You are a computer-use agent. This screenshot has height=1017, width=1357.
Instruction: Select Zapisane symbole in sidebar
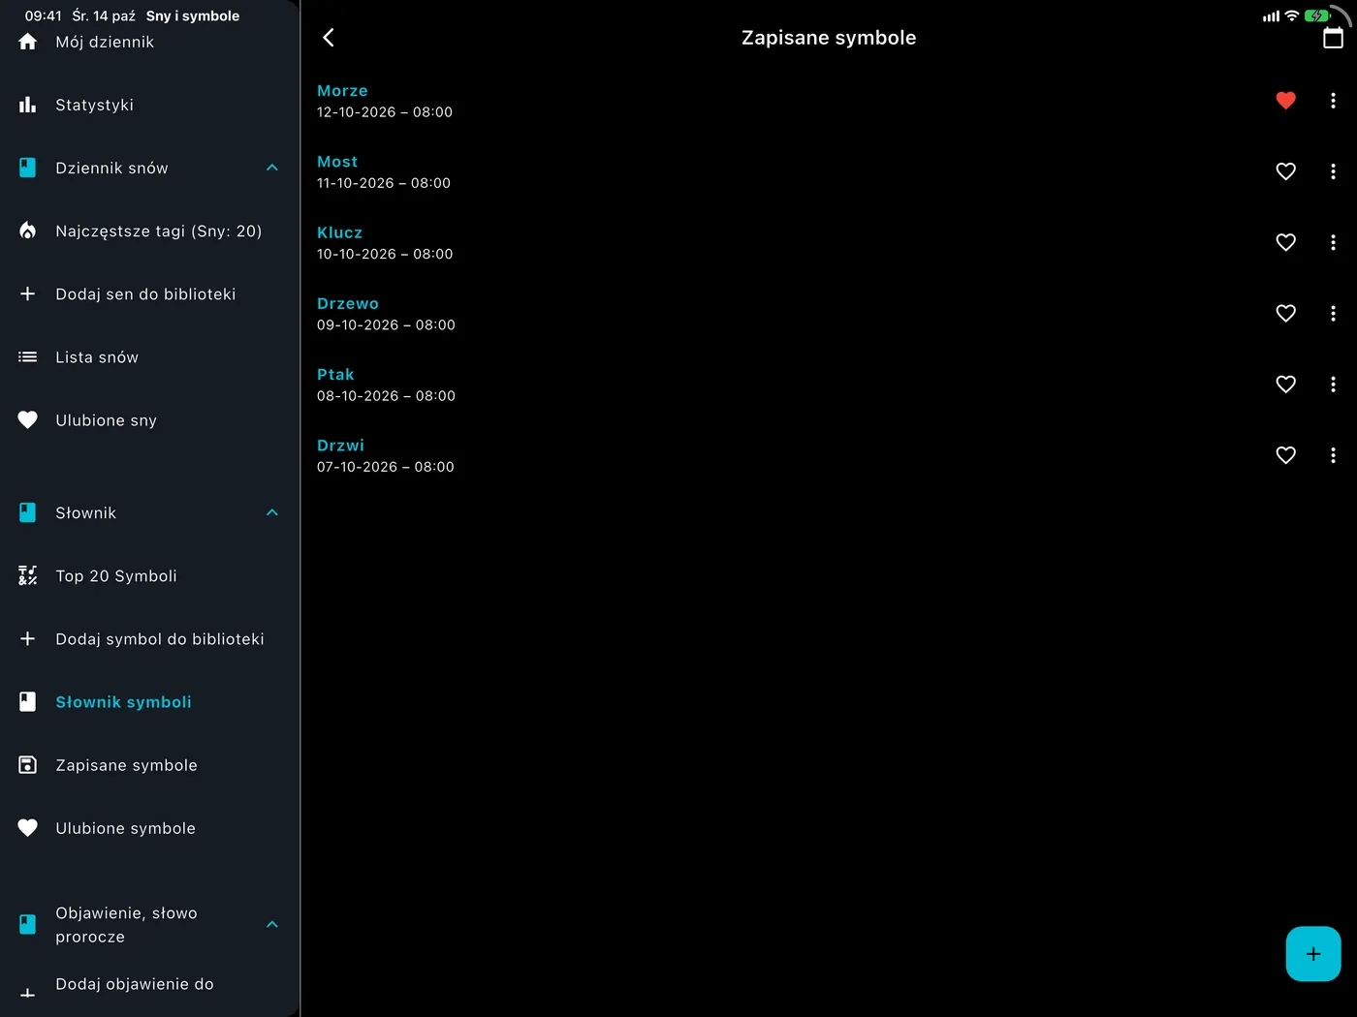click(x=150, y=765)
